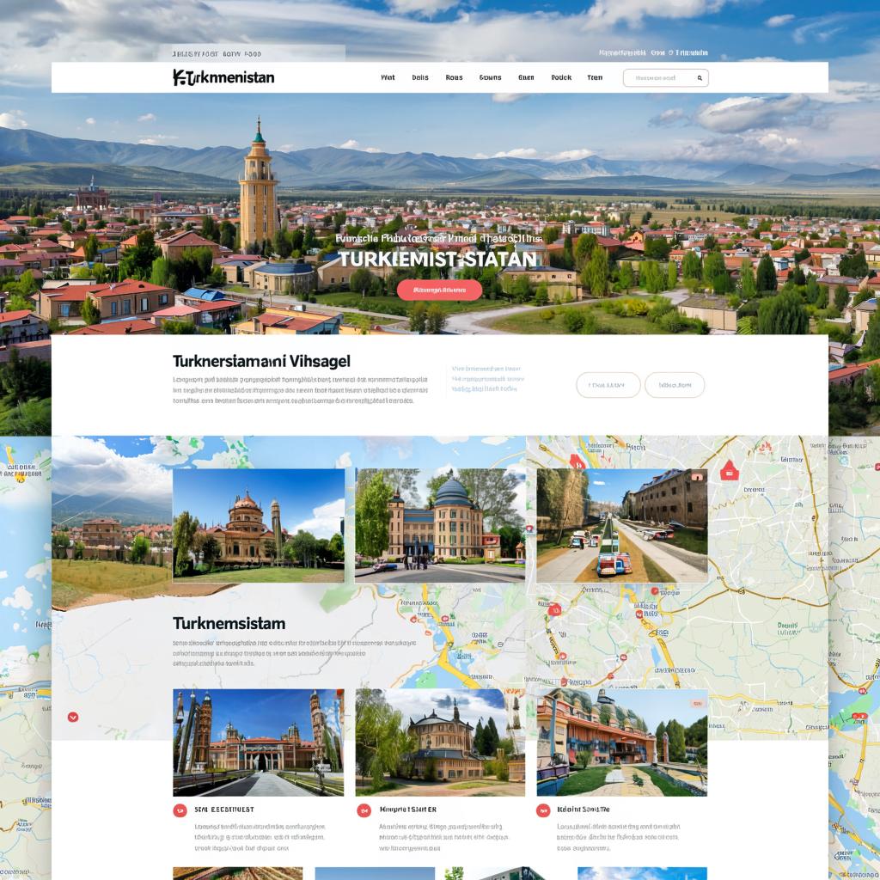
Task: Click the first outlined pill button
Action: [x=608, y=385]
